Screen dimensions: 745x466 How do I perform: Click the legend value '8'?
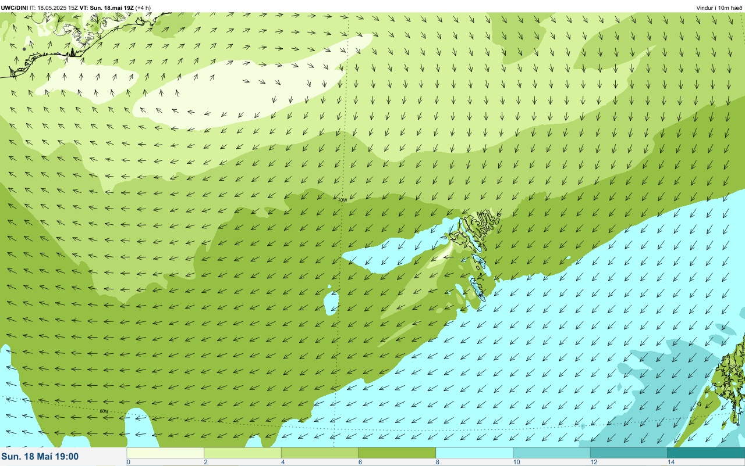(437, 462)
